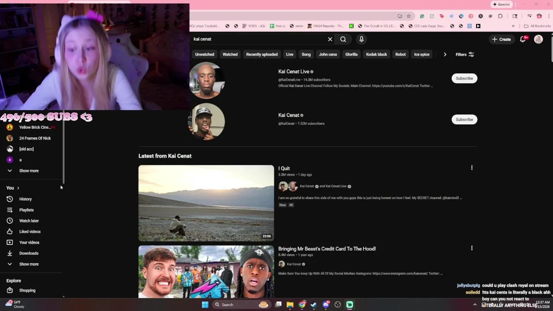Open File Explorer from the taskbar
The image size is (553, 311).
[290, 305]
